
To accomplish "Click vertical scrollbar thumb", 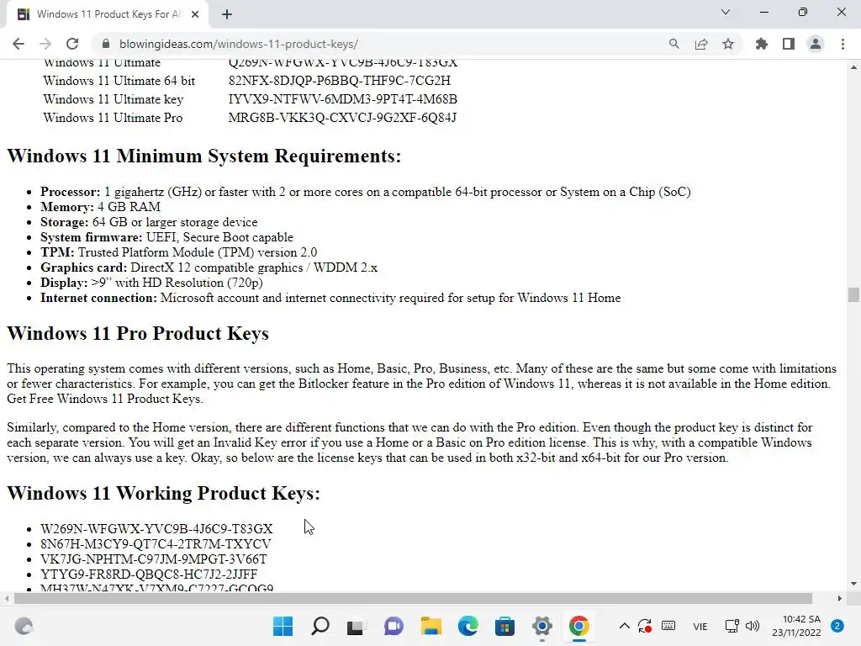I will [x=853, y=294].
